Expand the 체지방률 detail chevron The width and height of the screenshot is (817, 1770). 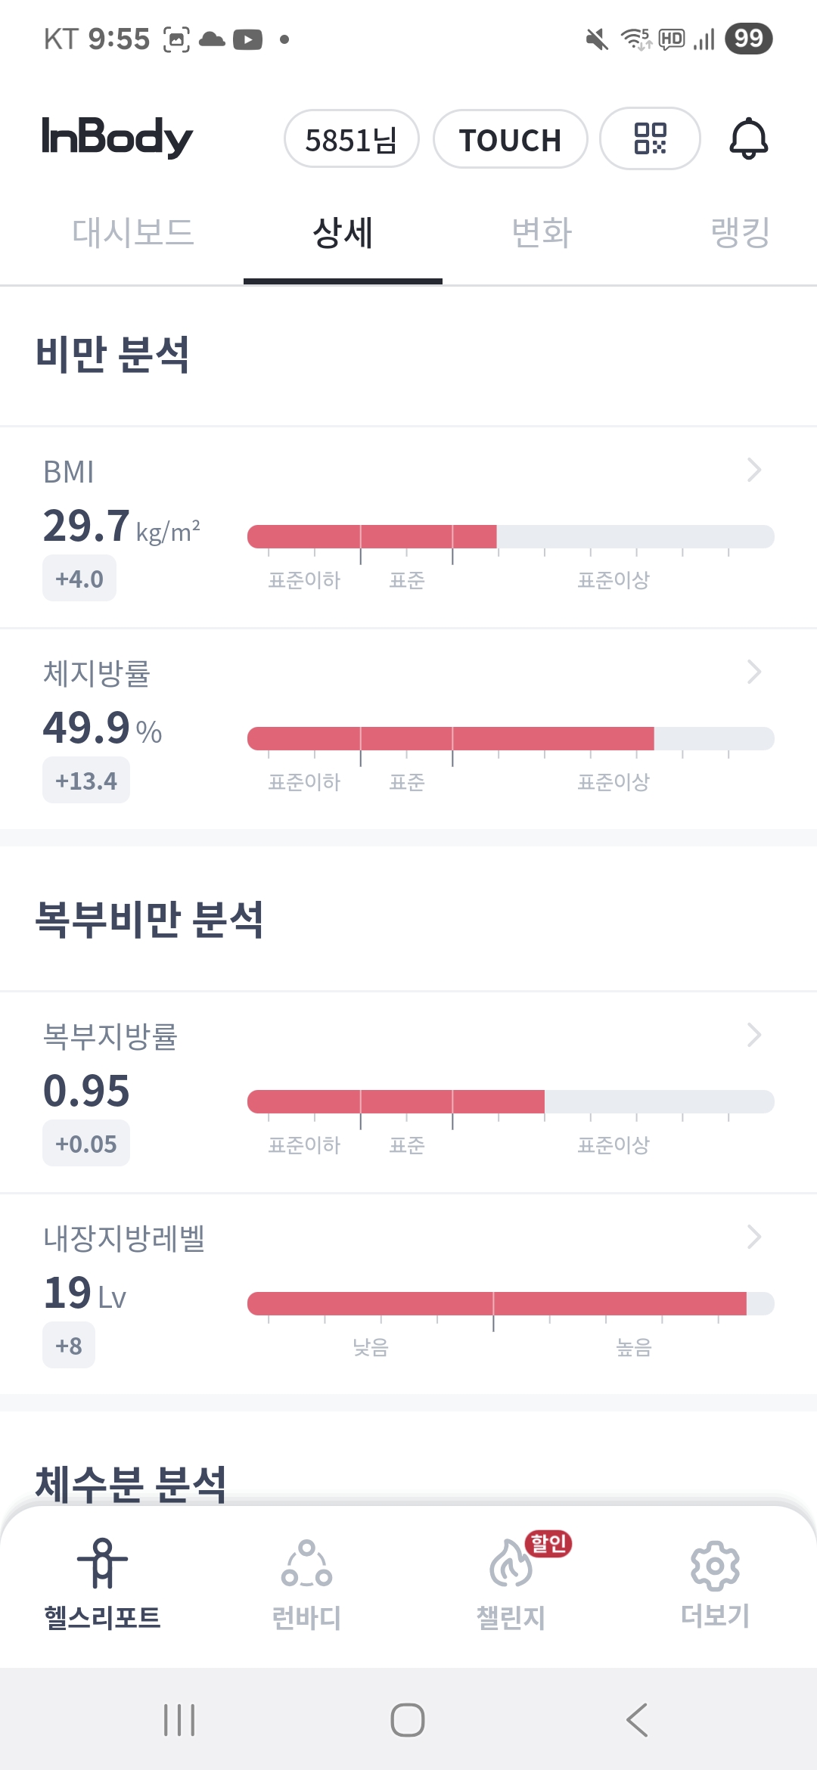coord(753,672)
